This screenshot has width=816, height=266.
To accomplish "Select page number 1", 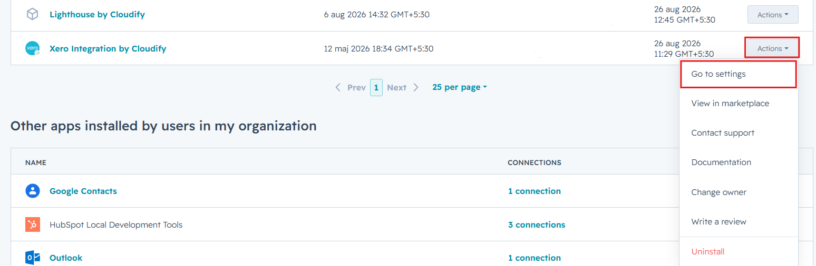I will click(376, 87).
